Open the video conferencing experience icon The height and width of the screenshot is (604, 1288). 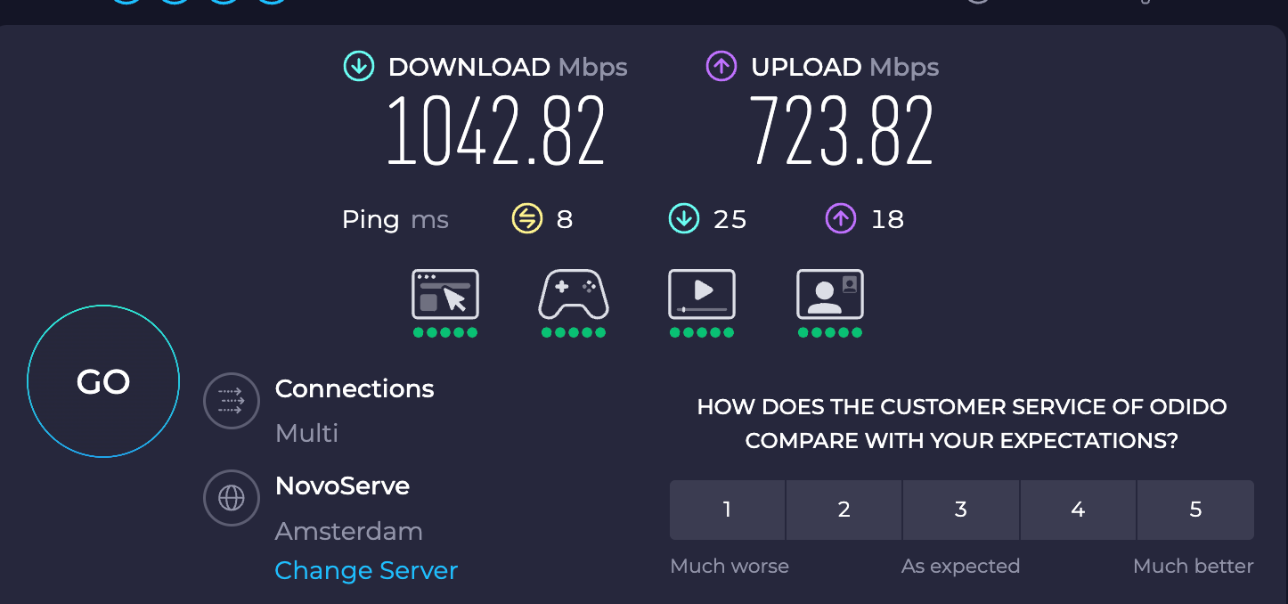(830, 294)
